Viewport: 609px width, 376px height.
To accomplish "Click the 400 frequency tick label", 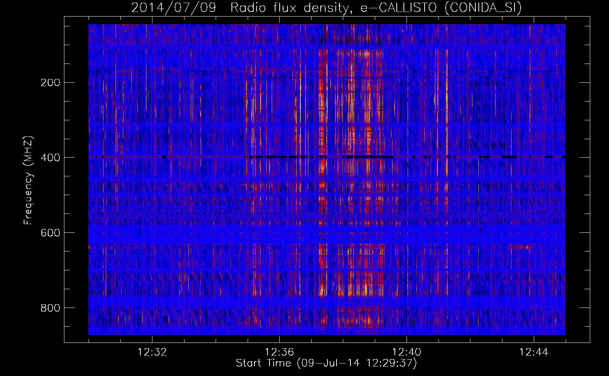I will (50, 158).
